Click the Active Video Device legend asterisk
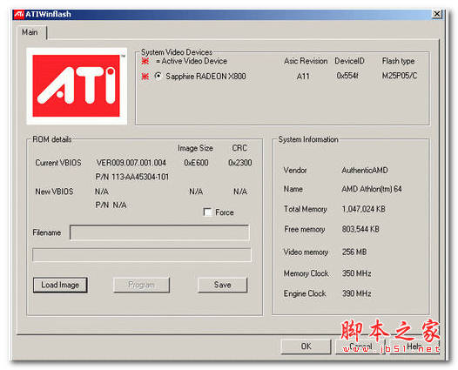458x370 pixels. pyautogui.click(x=145, y=61)
